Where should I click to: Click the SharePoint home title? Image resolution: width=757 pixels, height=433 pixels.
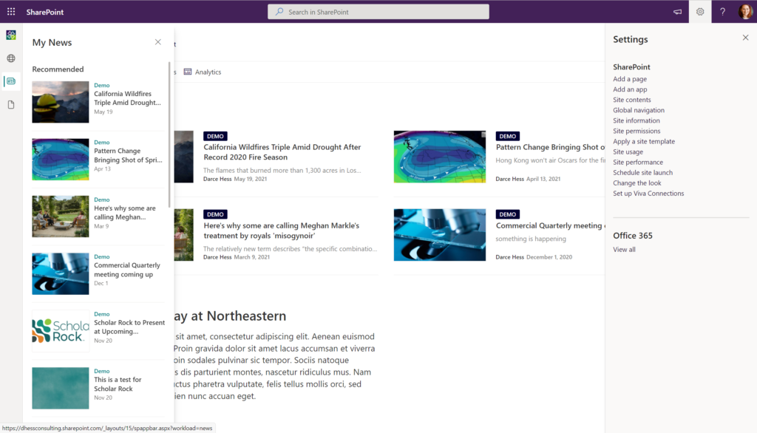click(x=45, y=12)
